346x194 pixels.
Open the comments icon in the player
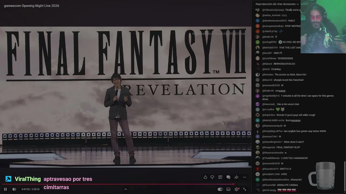pos(220,177)
